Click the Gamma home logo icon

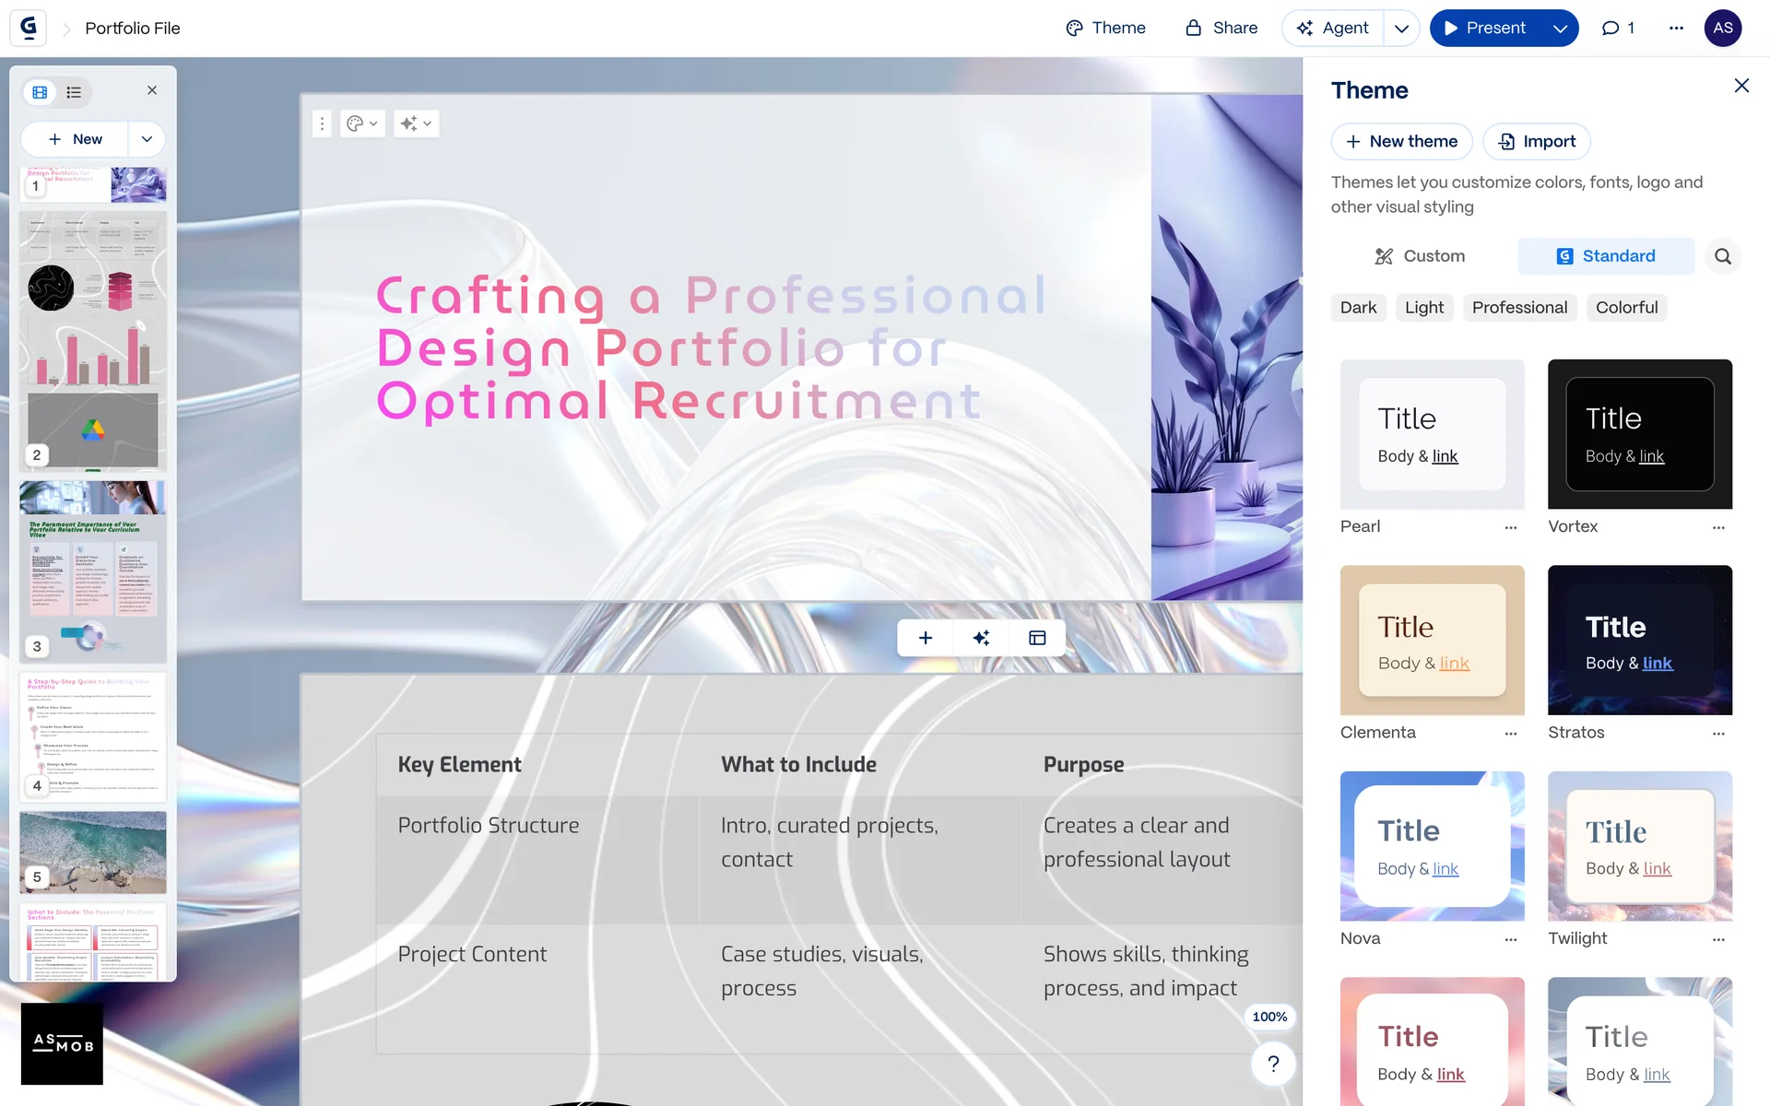[29, 28]
